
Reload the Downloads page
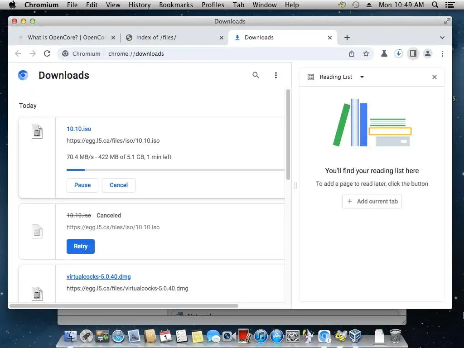(x=47, y=53)
